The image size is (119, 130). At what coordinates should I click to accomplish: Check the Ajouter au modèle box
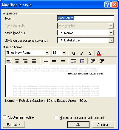4,117
